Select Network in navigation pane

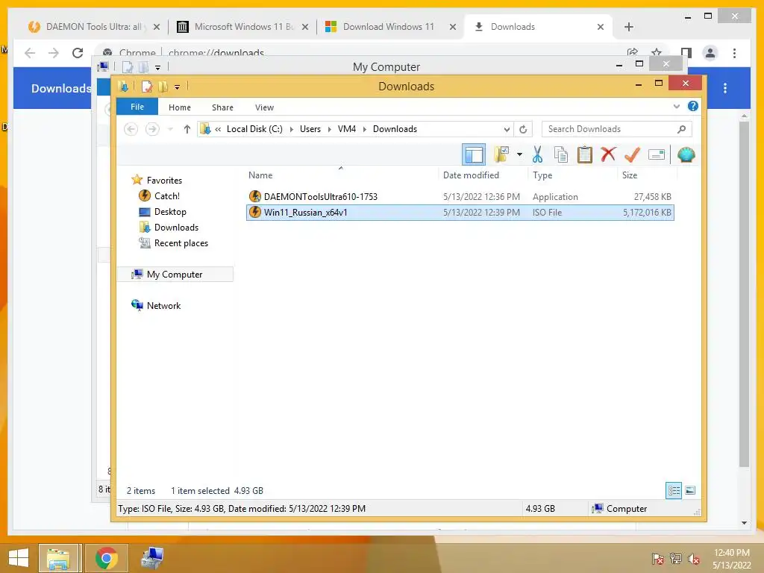coord(163,305)
